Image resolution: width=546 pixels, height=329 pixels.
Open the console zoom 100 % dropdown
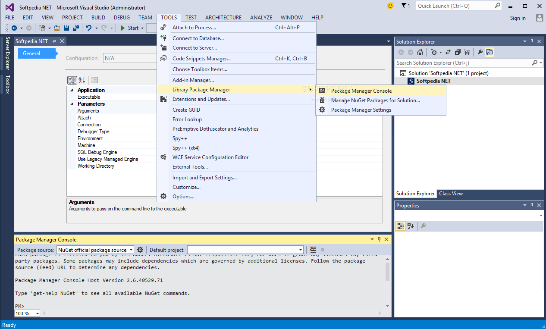click(x=38, y=313)
